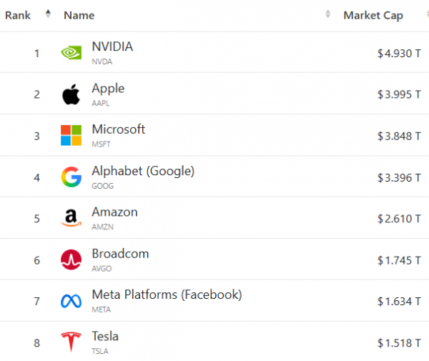
Task: Click the Microsoft logo icon
Action: click(x=71, y=135)
